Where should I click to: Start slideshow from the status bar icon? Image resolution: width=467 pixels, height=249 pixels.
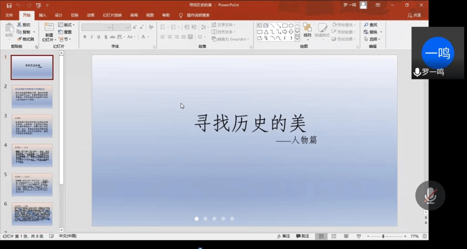[358, 236]
